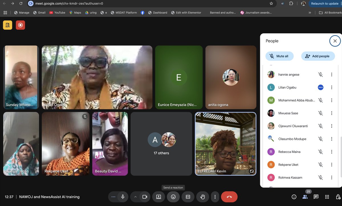
Task: Select the Sunday Mfono... video tile
Action: (21, 77)
